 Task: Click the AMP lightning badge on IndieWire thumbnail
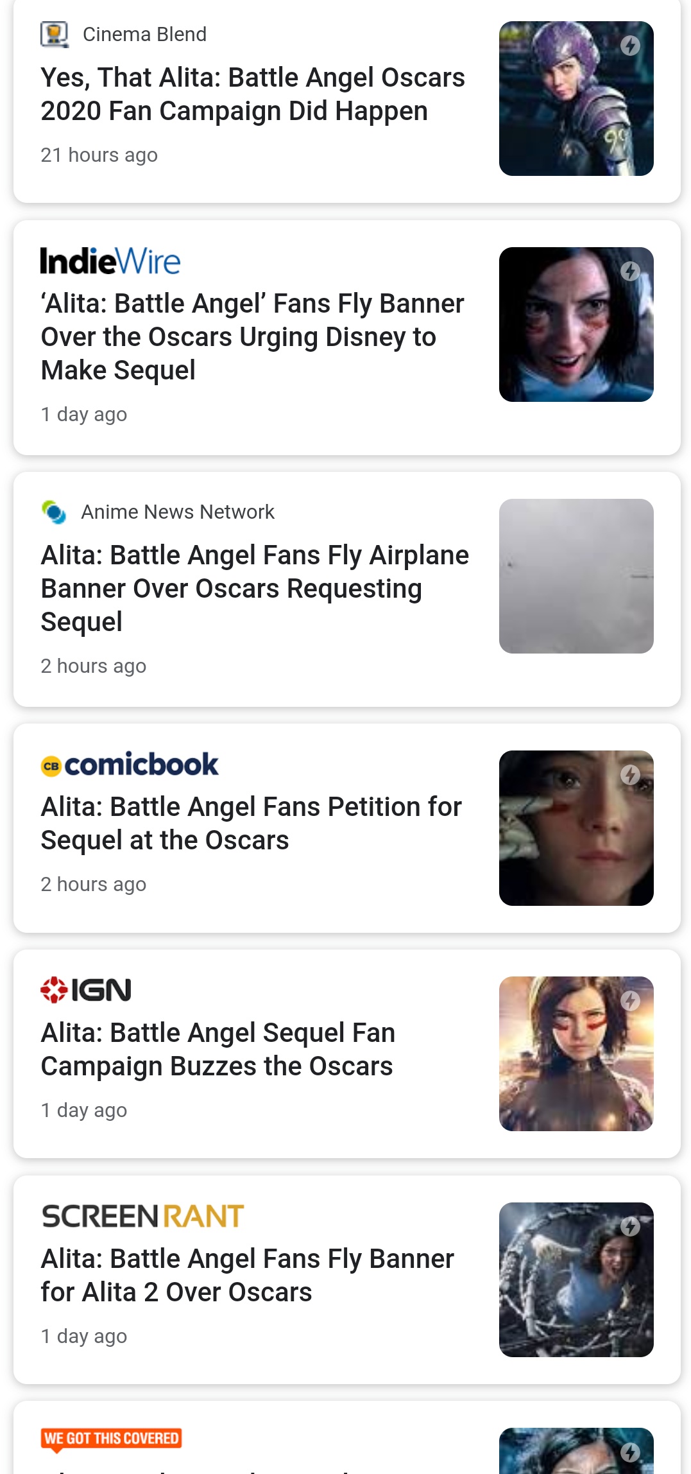coord(630,271)
